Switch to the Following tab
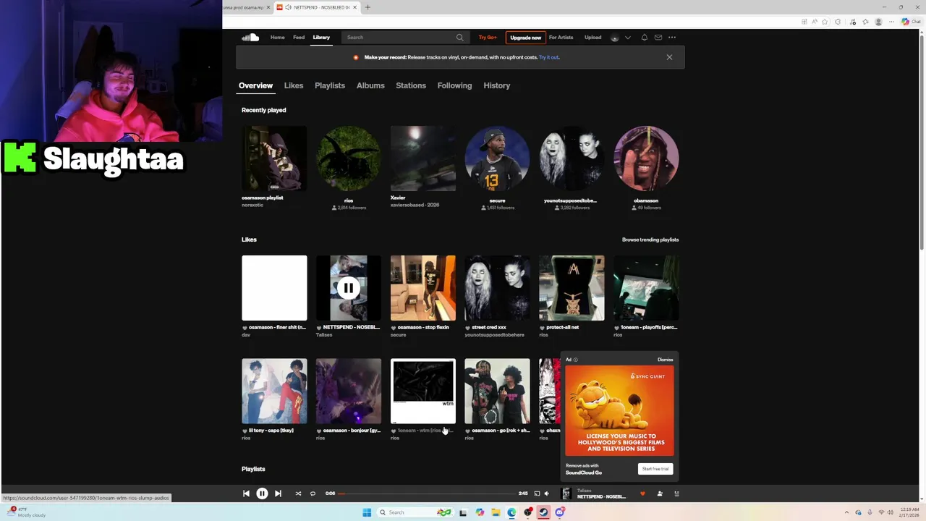 click(454, 85)
